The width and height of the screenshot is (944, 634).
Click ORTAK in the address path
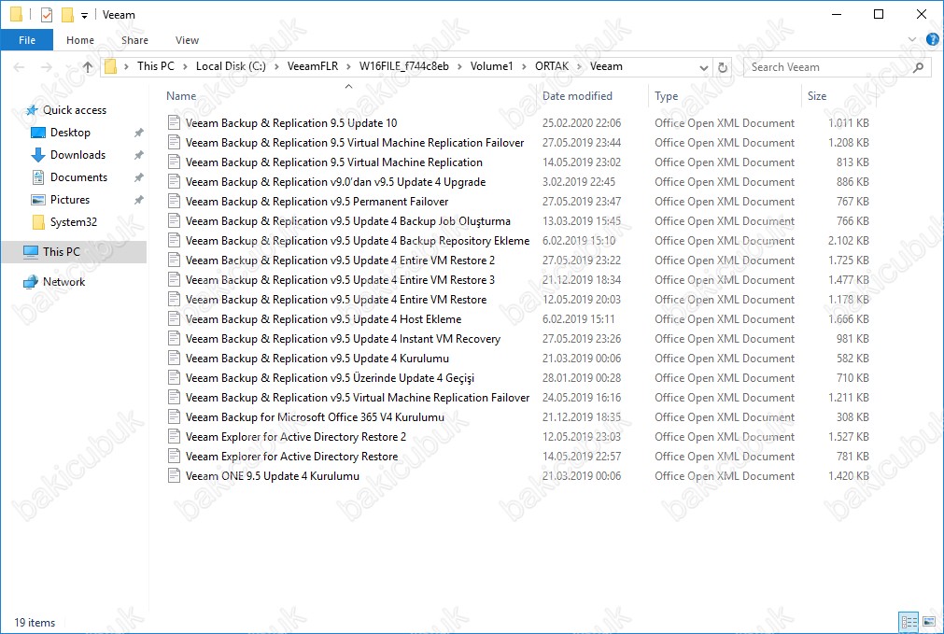pyautogui.click(x=552, y=66)
